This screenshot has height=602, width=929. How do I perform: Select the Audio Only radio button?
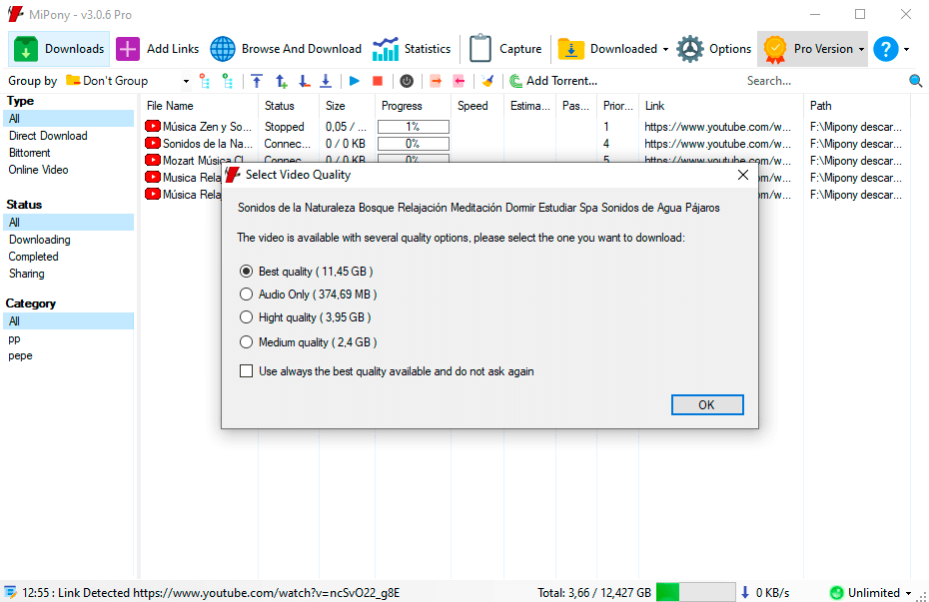pos(246,295)
